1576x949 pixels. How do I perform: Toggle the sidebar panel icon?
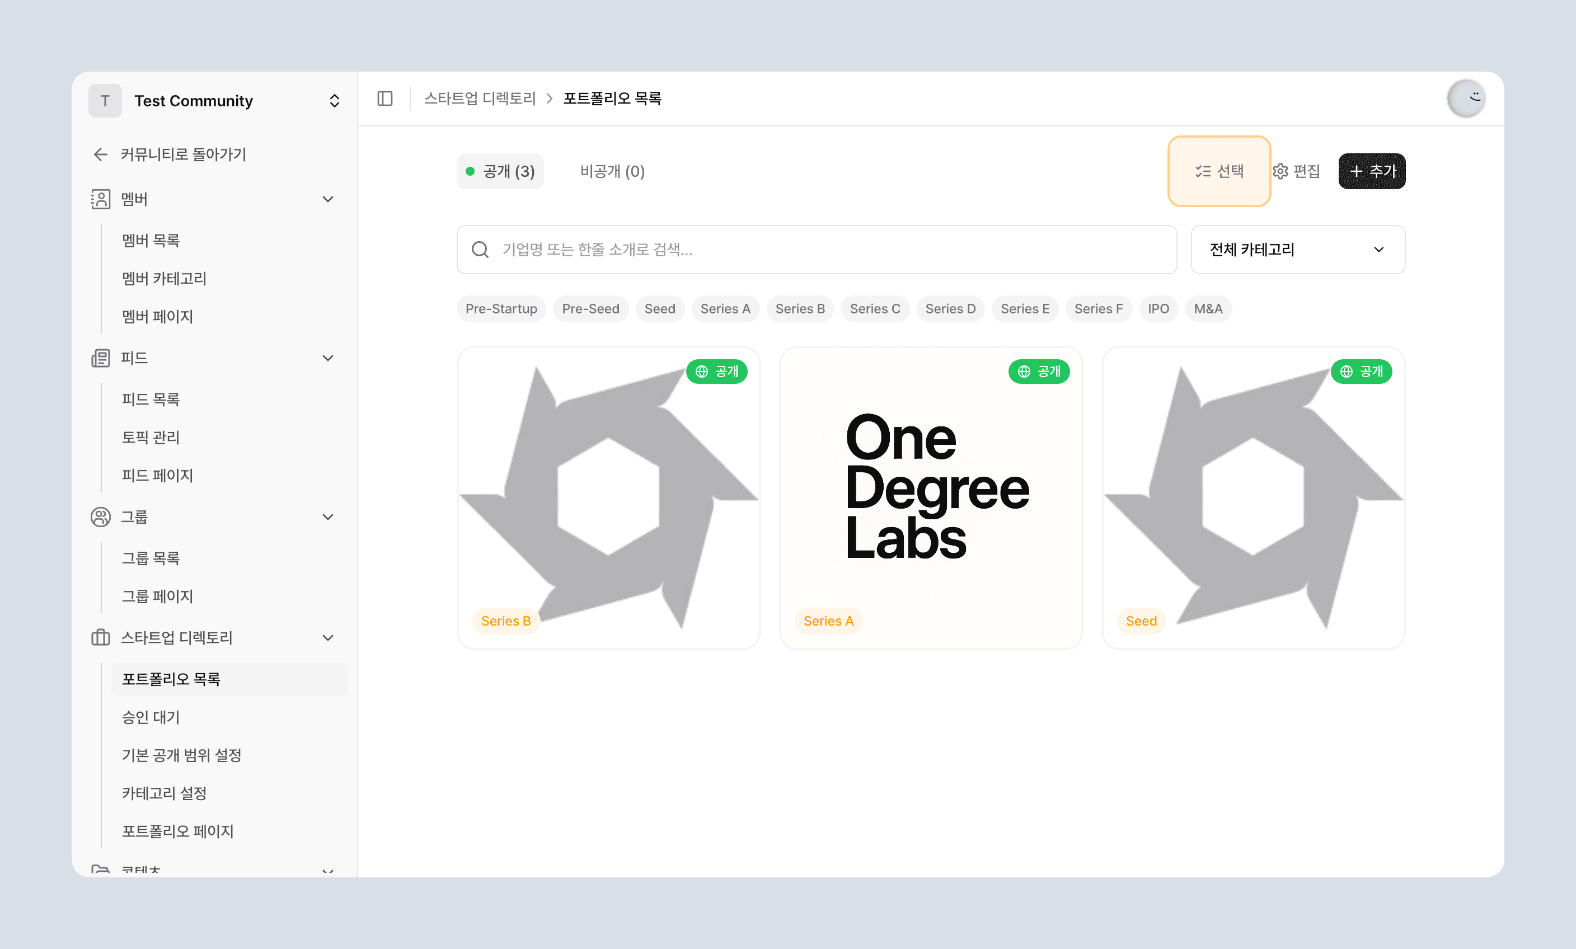pos(385,98)
